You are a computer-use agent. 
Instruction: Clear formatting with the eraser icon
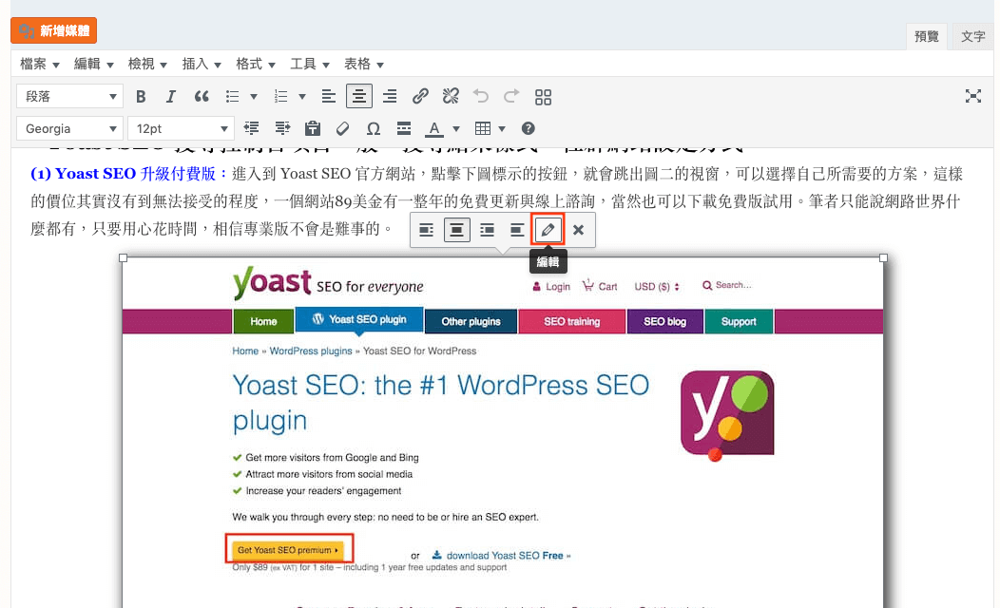(342, 128)
